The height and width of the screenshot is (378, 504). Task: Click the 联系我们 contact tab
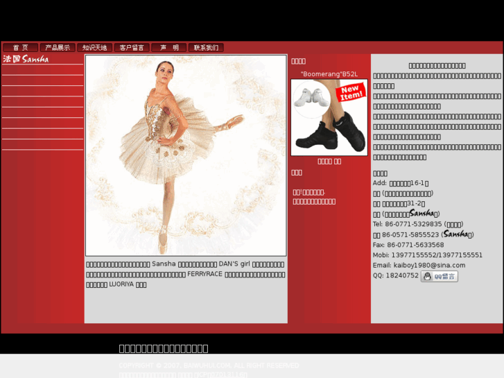point(206,48)
